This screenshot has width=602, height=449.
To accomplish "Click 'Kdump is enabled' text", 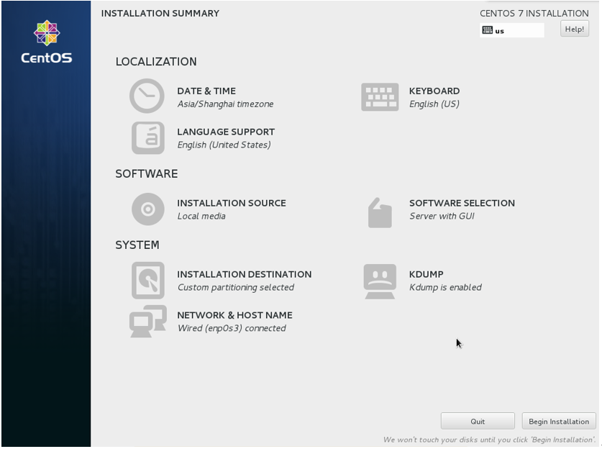I will point(445,288).
